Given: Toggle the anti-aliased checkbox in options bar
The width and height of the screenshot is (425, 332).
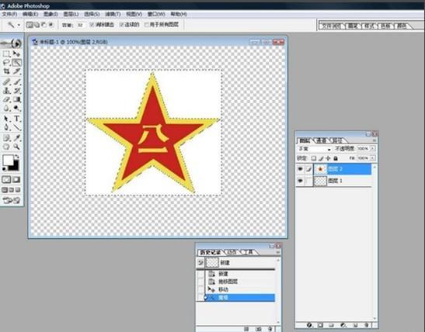Looking at the screenshot, I should point(92,25).
